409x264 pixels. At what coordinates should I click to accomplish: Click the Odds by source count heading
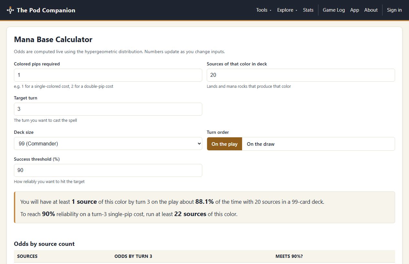[44, 244]
